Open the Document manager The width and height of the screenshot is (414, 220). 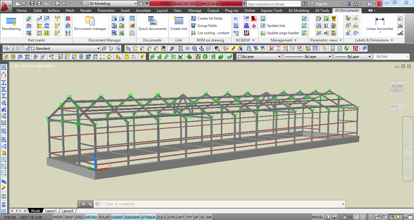tap(90, 21)
